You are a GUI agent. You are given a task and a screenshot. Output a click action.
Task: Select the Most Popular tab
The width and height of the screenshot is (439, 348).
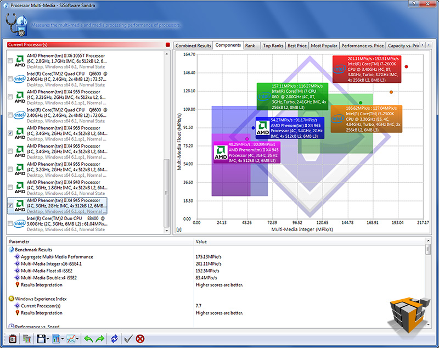coord(324,46)
